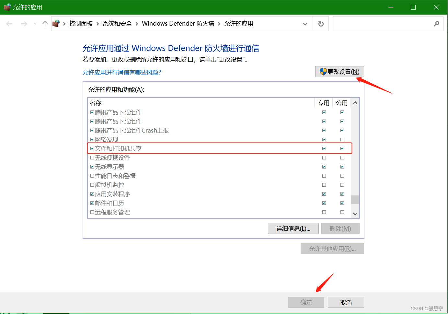Image resolution: width=448 pixels, height=314 pixels.
Task: Open 控制面板 breadcrumb
Action: pyautogui.click(x=81, y=24)
